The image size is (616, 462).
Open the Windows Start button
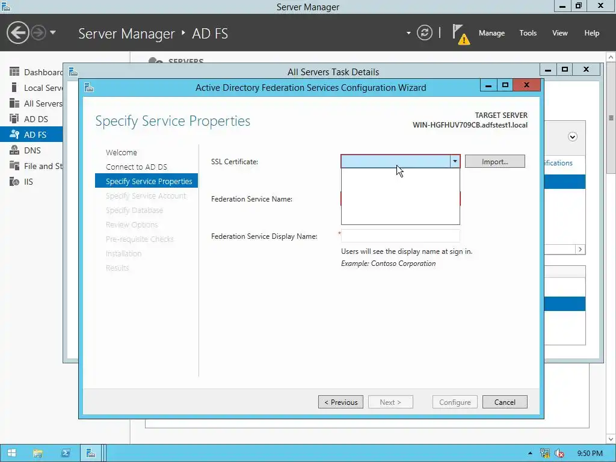12,453
